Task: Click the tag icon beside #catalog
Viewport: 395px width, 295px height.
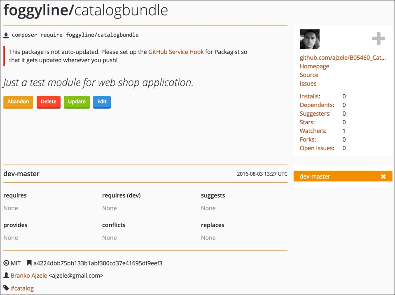Action: pos(6,288)
